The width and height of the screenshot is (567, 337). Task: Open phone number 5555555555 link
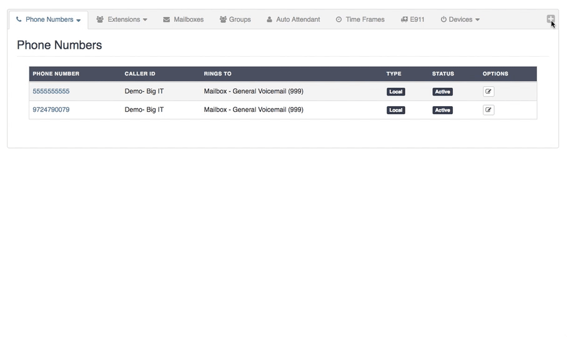point(51,91)
